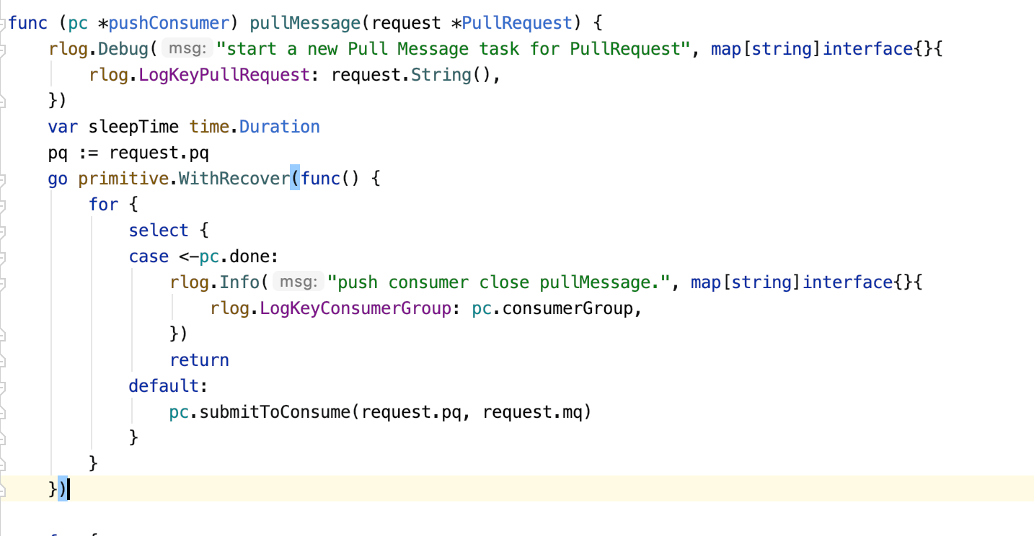Click the msg: inlay hint beside rlog.Info

point(298,282)
